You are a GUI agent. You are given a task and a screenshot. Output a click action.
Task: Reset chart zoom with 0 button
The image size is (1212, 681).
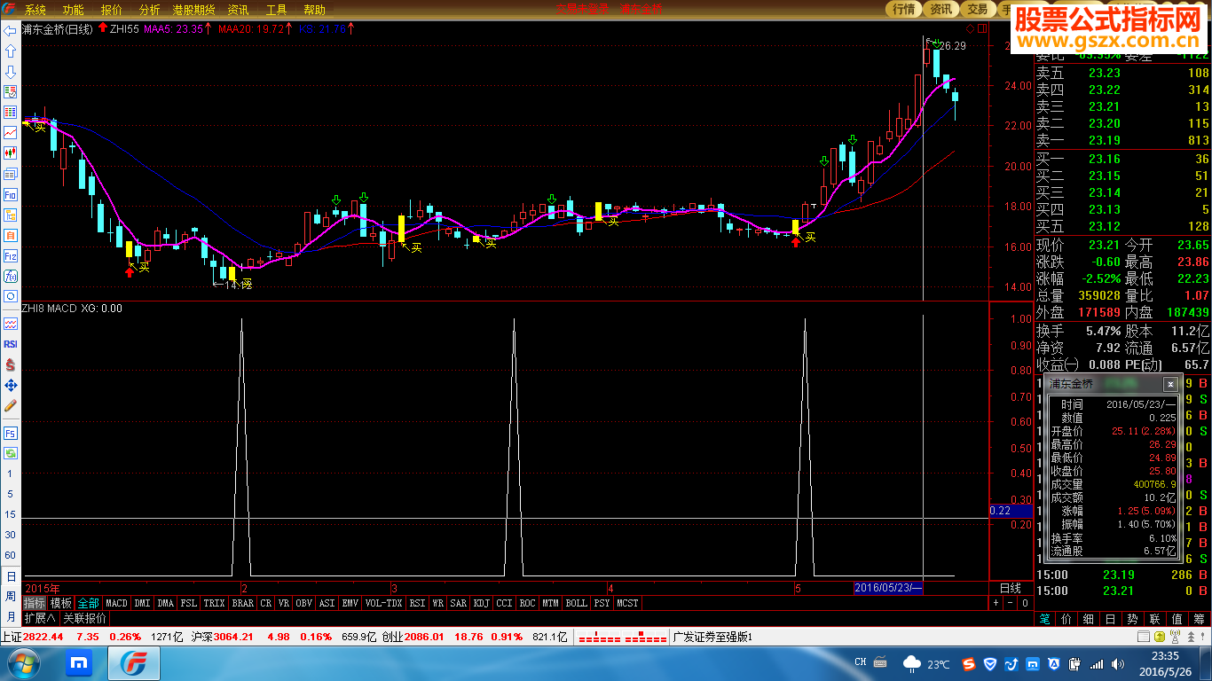click(1025, 603)
